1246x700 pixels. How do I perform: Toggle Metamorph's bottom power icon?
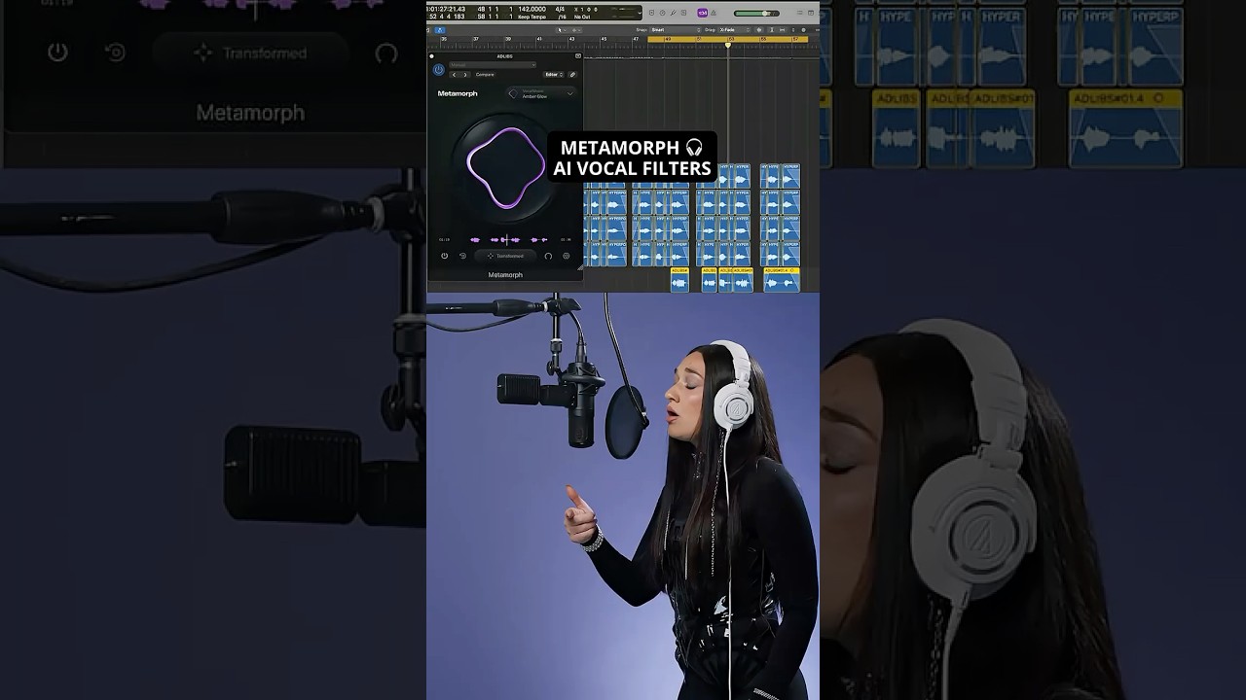pyautogui.click(x=444, y=256)
